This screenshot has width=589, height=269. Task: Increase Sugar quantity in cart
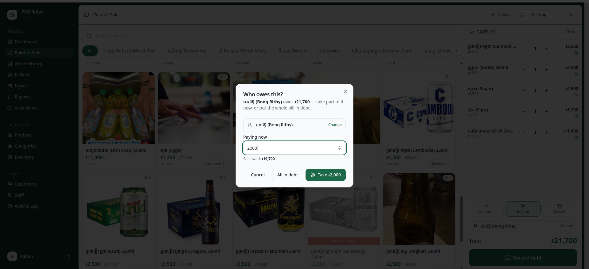point(546,90)
